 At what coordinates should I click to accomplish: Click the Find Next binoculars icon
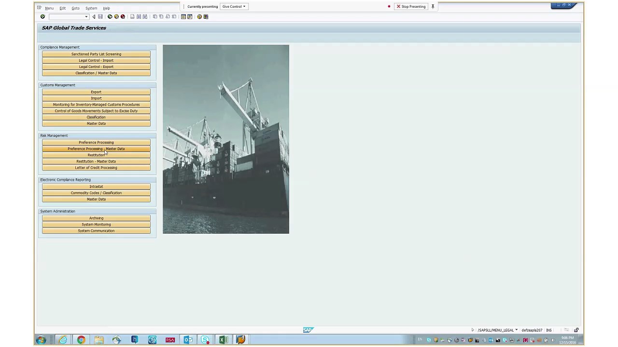(x=145, y=17)
